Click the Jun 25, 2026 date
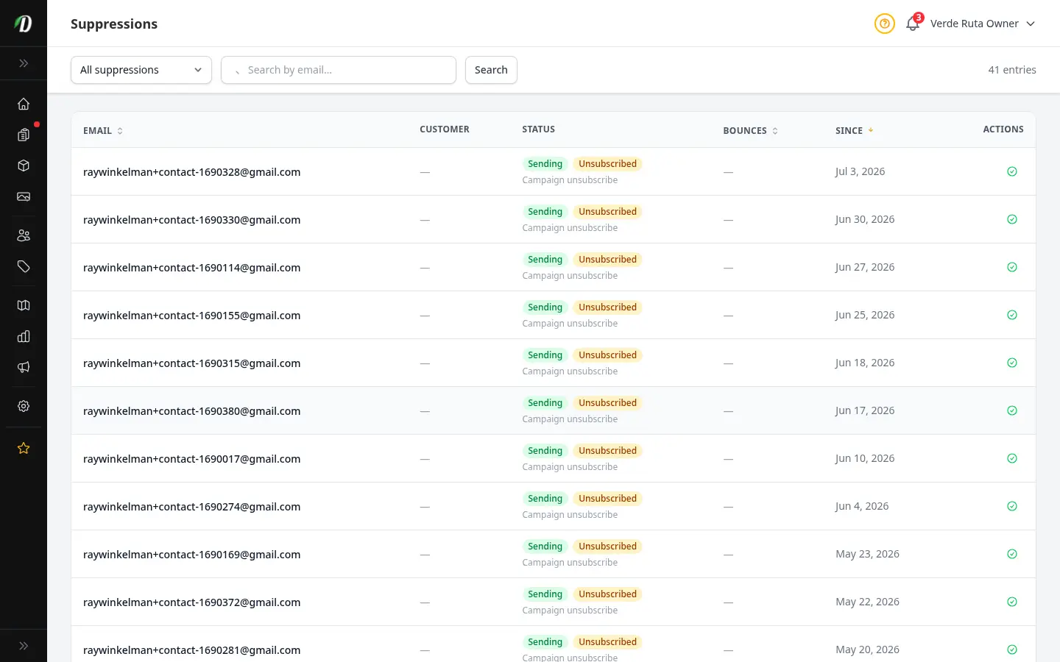This screenshot has height=662, width=1060. [x=865, y=315]
